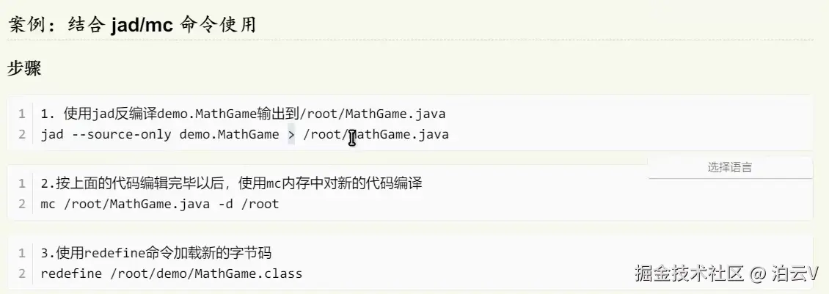
Task: Click the redefine keyword in the last command
Action: (x=67, y=274)
